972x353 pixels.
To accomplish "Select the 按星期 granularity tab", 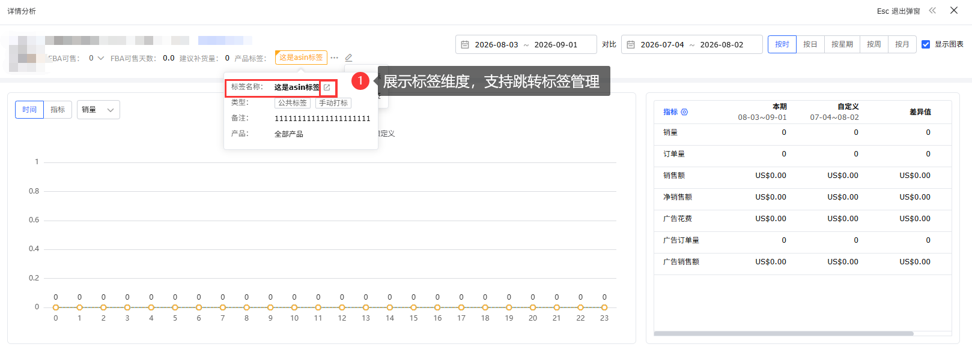I will click(x=842, y=44).
